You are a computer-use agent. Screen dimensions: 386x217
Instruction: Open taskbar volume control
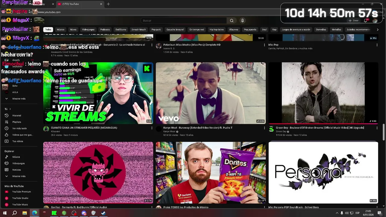346,213
